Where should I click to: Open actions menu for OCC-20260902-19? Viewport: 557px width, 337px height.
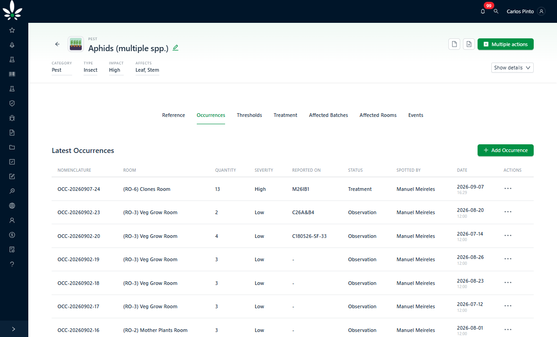point(508,259)
